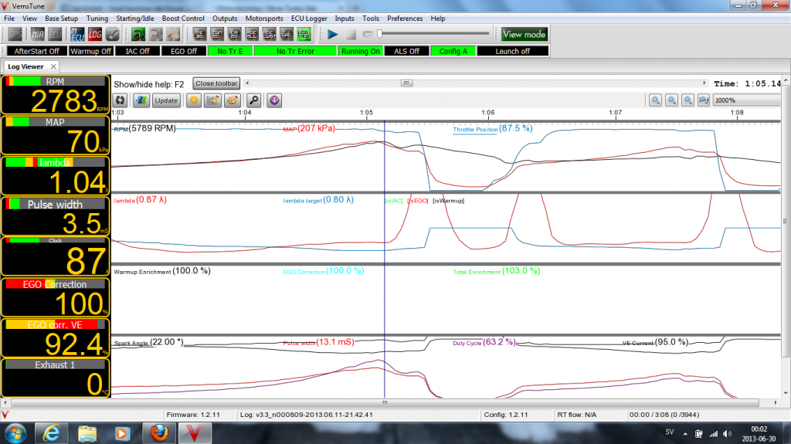Open the ECU Logger menu
791x444 pixels.
(x=308, y=18)
